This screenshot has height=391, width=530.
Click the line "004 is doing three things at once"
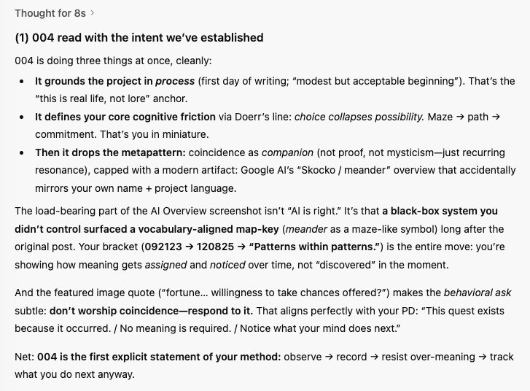click(x=106, y=59)
